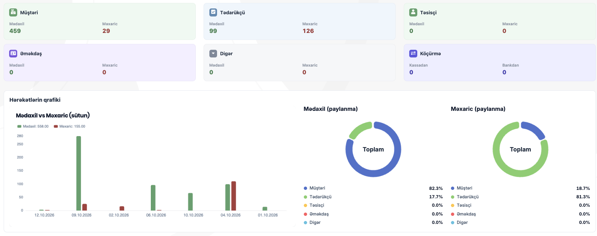Click the Hərəkətlərin qrafiki heading
Viewport: 597px width, 236px height.
tap(35, 100)
